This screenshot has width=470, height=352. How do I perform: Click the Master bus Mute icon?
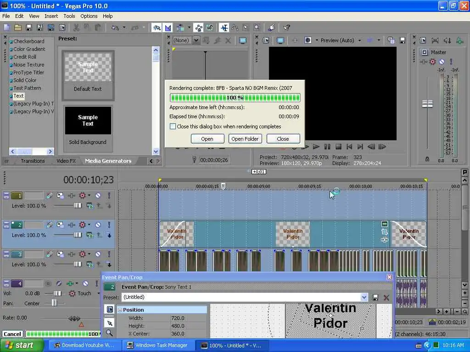442,62
